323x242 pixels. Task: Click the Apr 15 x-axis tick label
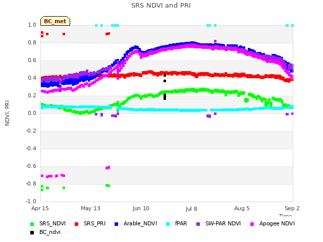tap(40, 208)
